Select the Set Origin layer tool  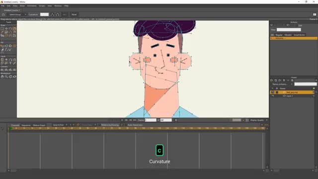click(6, 60)
